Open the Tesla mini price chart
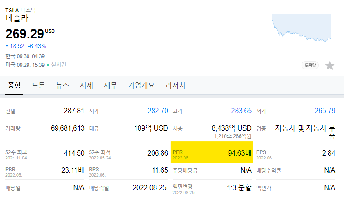Viewport: 344px width, 201px height. 302,28
